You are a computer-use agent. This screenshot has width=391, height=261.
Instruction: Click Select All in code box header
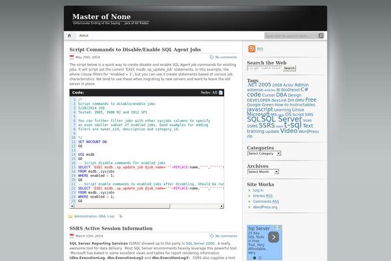pyautogui.click(x=209, y=93)
